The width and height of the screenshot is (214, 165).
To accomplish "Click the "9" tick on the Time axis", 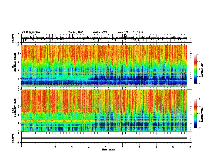I will click(173, 147).
